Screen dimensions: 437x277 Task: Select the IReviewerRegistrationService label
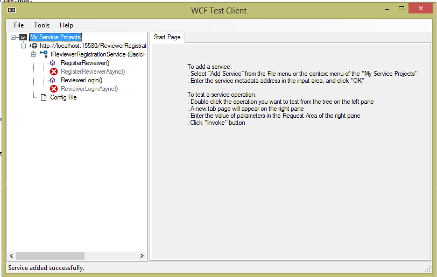pyautogui.click(x=98, y=54)
